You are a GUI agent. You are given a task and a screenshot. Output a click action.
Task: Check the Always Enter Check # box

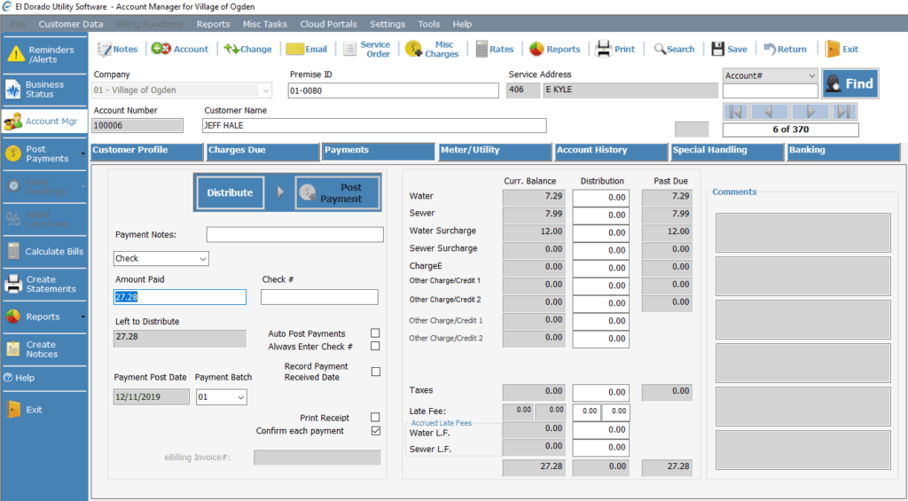pyautogui.click(x=375, y=346)
